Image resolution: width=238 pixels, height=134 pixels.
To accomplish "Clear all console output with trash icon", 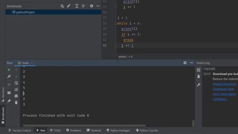I will pos(16,103).
